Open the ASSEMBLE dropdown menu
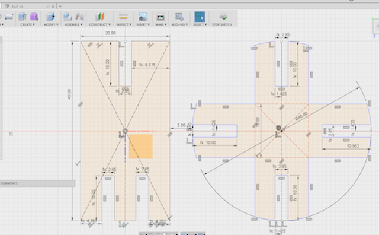The width and height of the screenshot is (379, 235). 73,24
